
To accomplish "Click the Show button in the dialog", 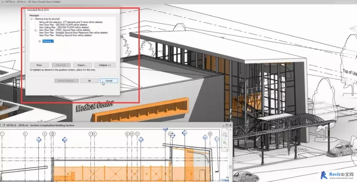I will click(39, 65).
